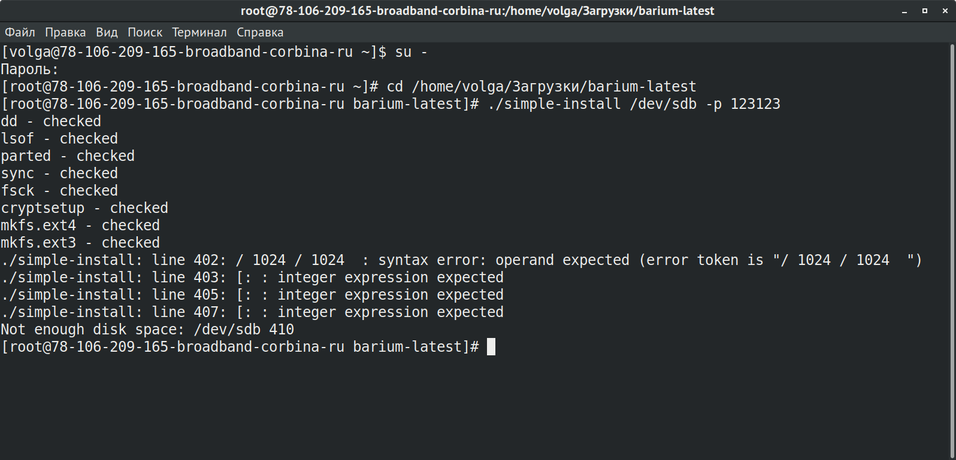Open the Правка menu
The height and width of the screenshot is (460, 956).
tap(65, 32)
